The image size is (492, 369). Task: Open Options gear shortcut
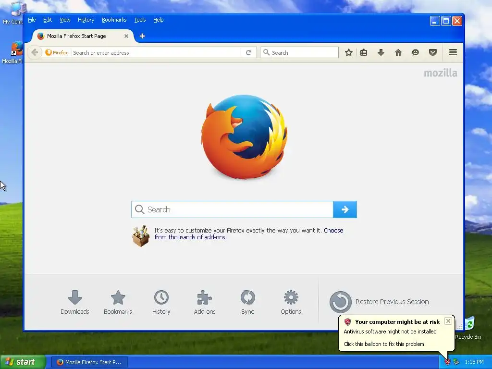pos(291,303)
